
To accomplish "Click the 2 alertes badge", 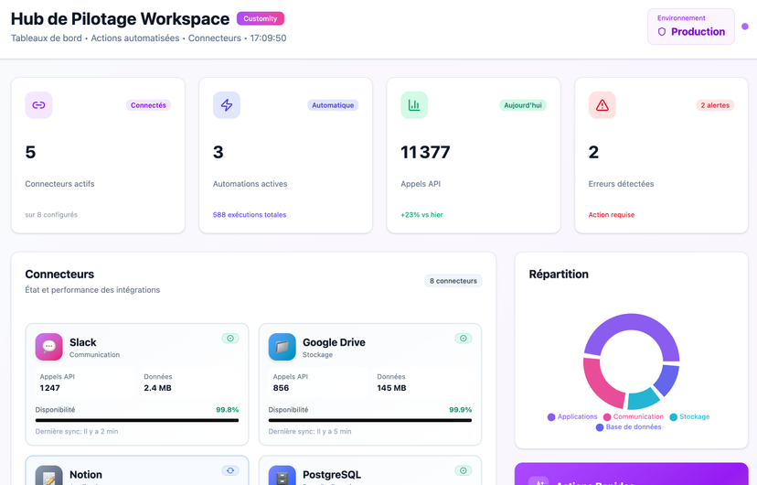I will click(x=715, y=105).
